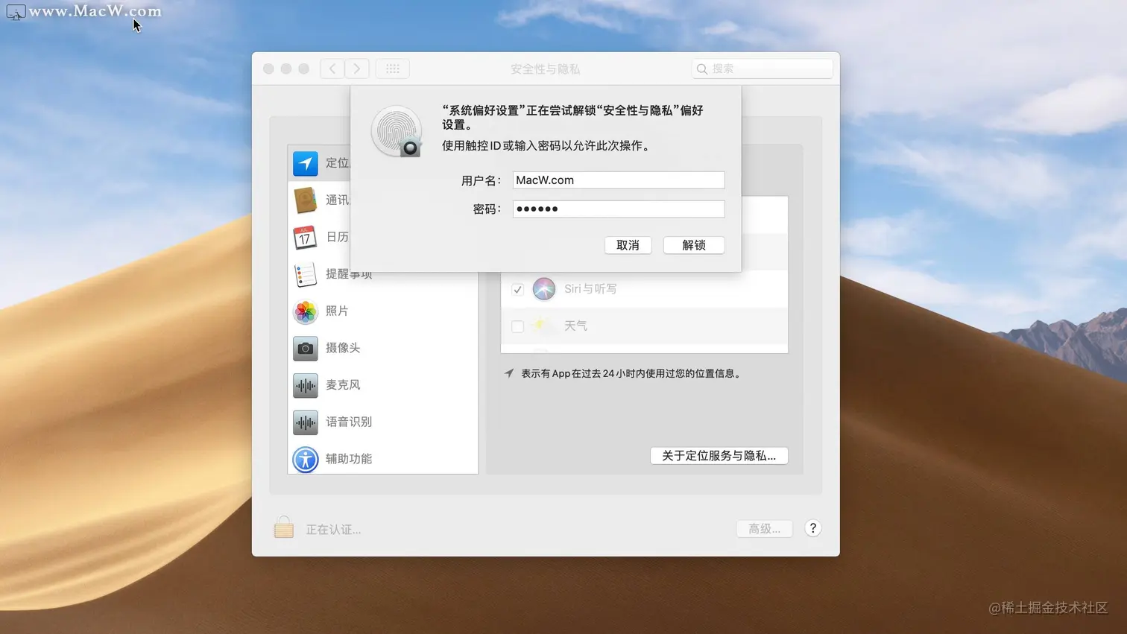
Task: Open the Photos flower icon
Action: coord(306,311)
